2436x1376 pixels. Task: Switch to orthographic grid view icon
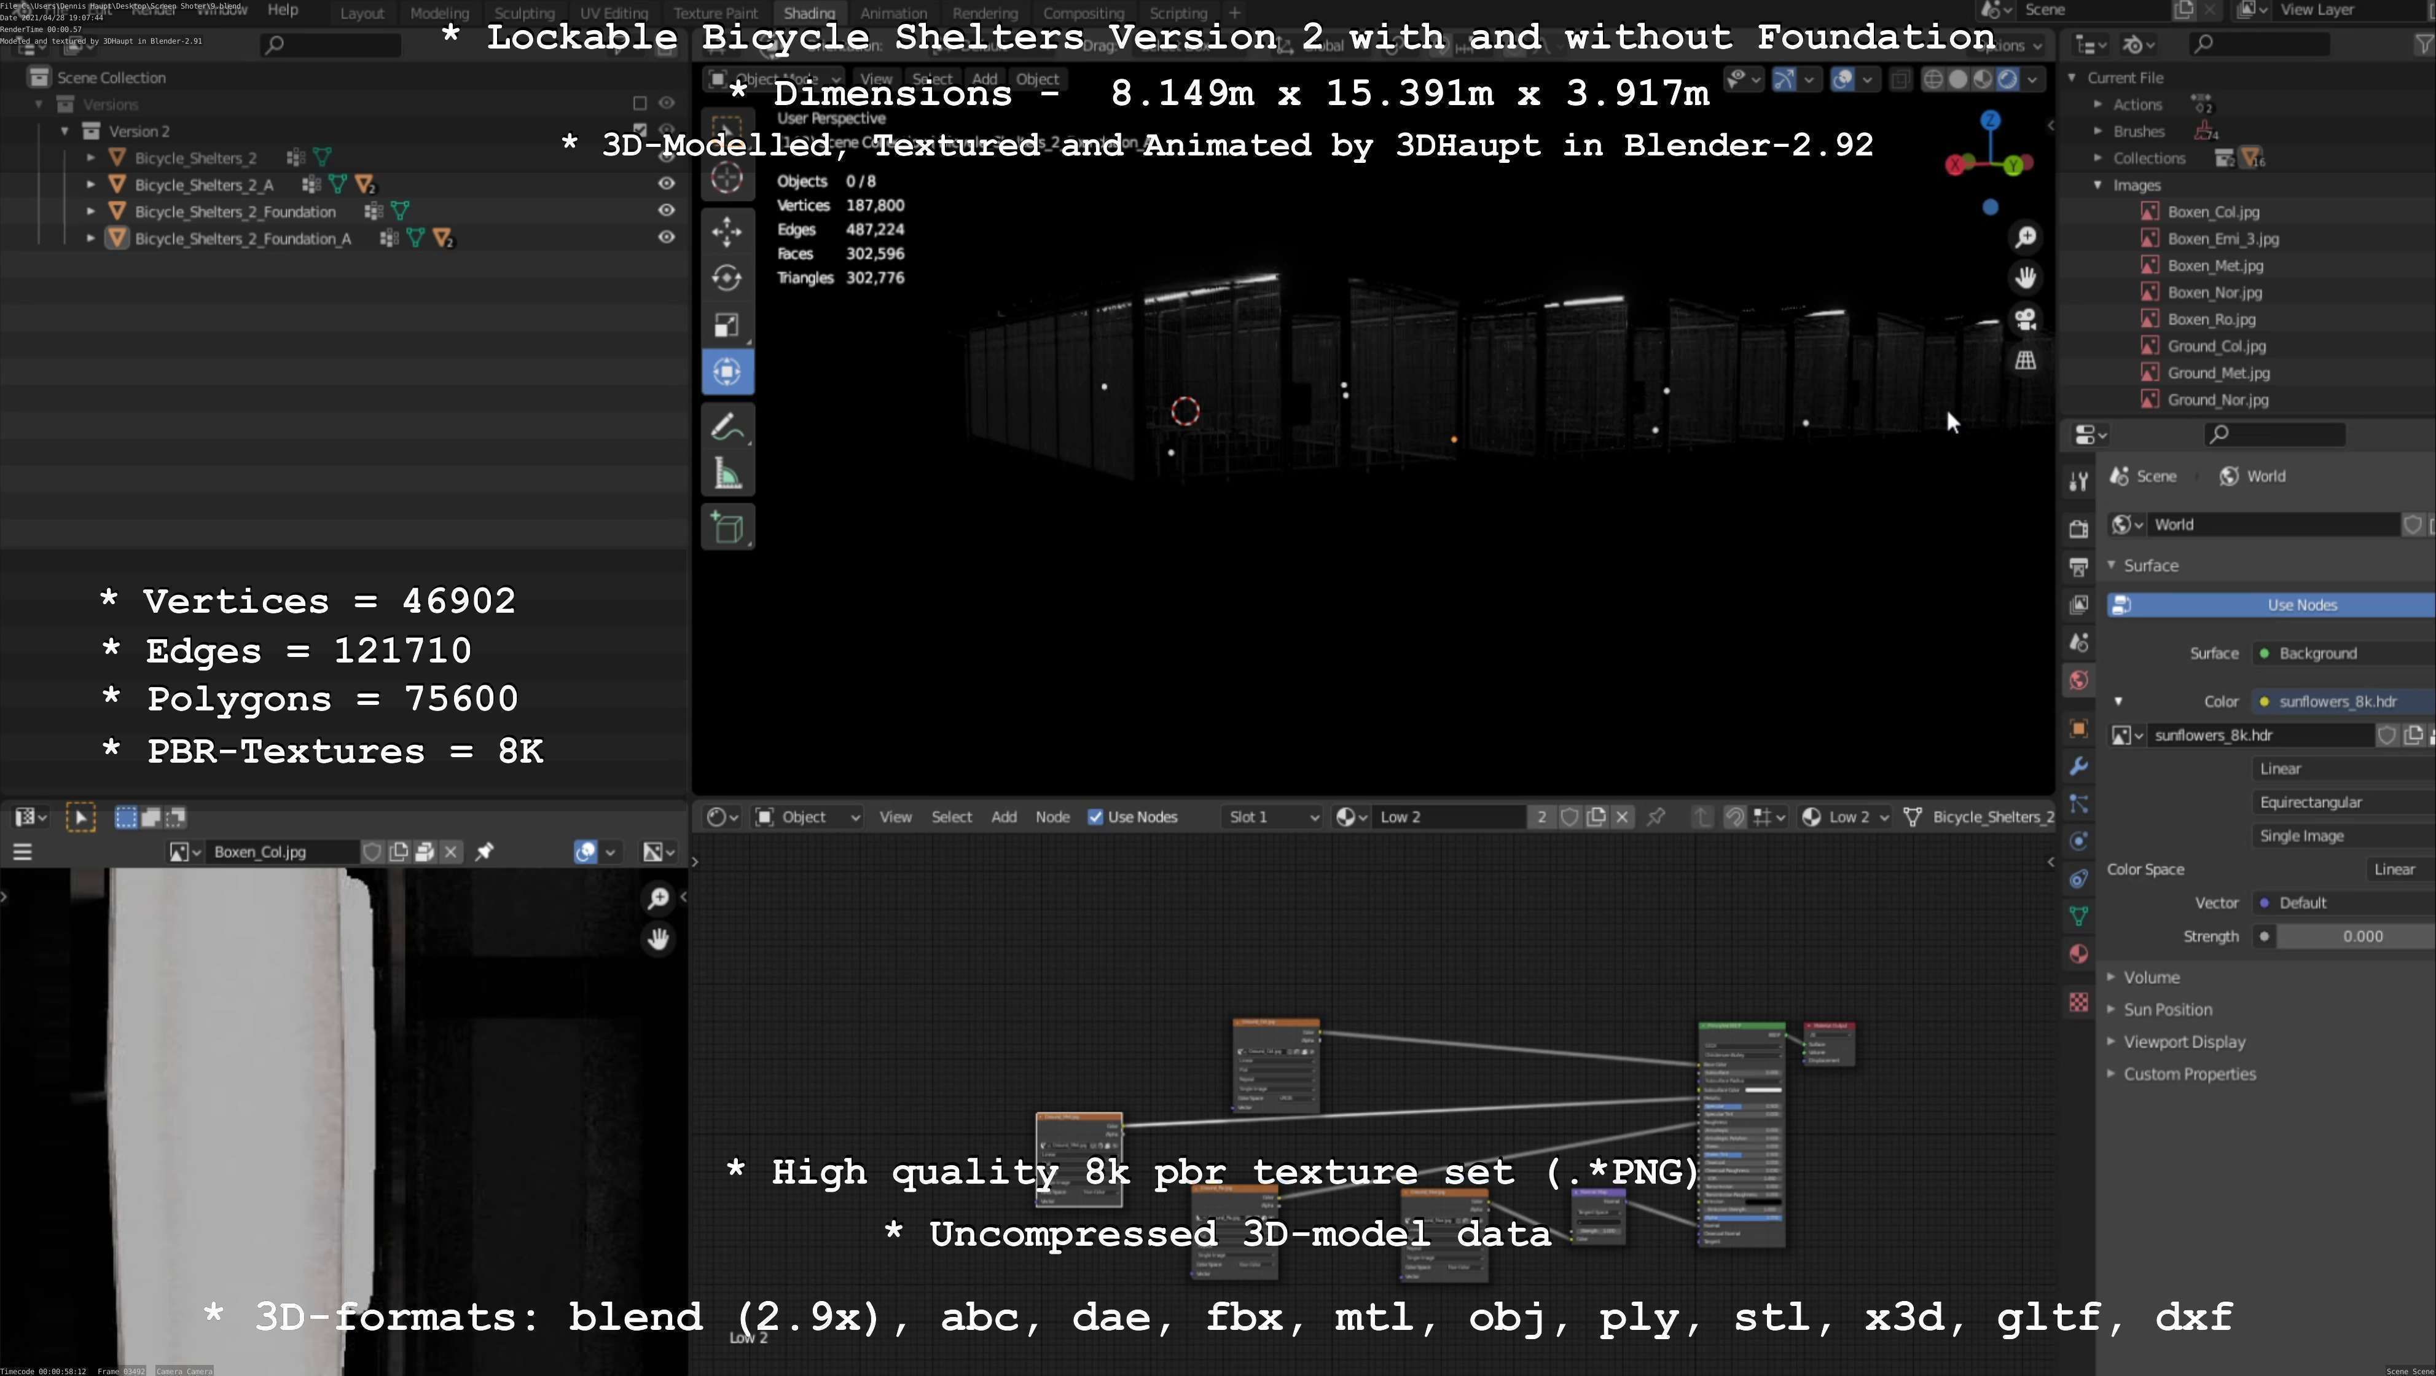pos(2024,360)
